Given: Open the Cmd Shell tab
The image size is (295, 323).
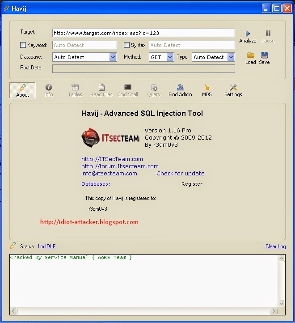Looking at the screenshot, I should pos(128,90).
